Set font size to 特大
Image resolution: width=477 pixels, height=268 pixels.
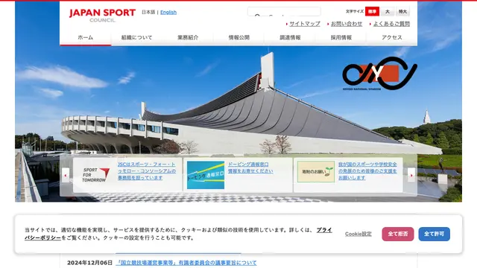402,11
